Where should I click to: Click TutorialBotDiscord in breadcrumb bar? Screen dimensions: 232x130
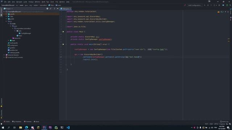coord(8,5)
